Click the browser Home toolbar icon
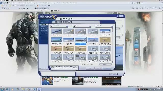Viewport: 163px width, 91px height. (x=133, y=8)
